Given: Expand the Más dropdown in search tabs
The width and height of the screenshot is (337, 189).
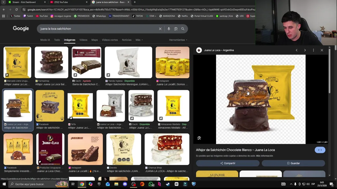Looking at the screenshot, I should pyautogui.click(x=139, y=40).
